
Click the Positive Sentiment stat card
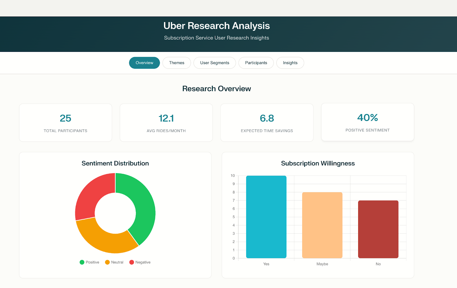coord(367,122)
